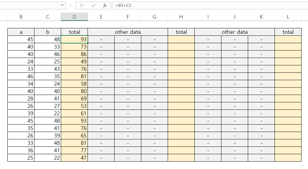This screenshot has height=169, width=308.
Task: Click cell with value 35 in column a
Action: tap(21, 128)
